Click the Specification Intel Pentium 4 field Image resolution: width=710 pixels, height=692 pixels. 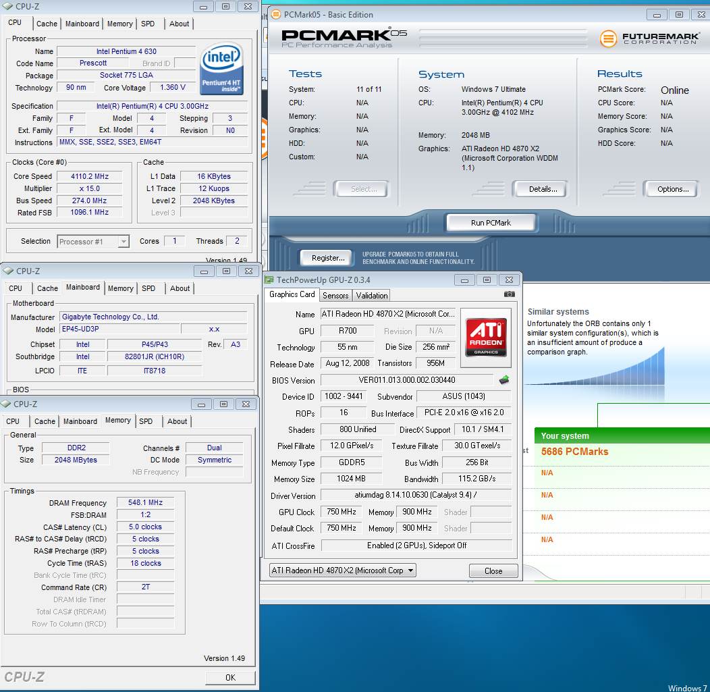point(153,106)
